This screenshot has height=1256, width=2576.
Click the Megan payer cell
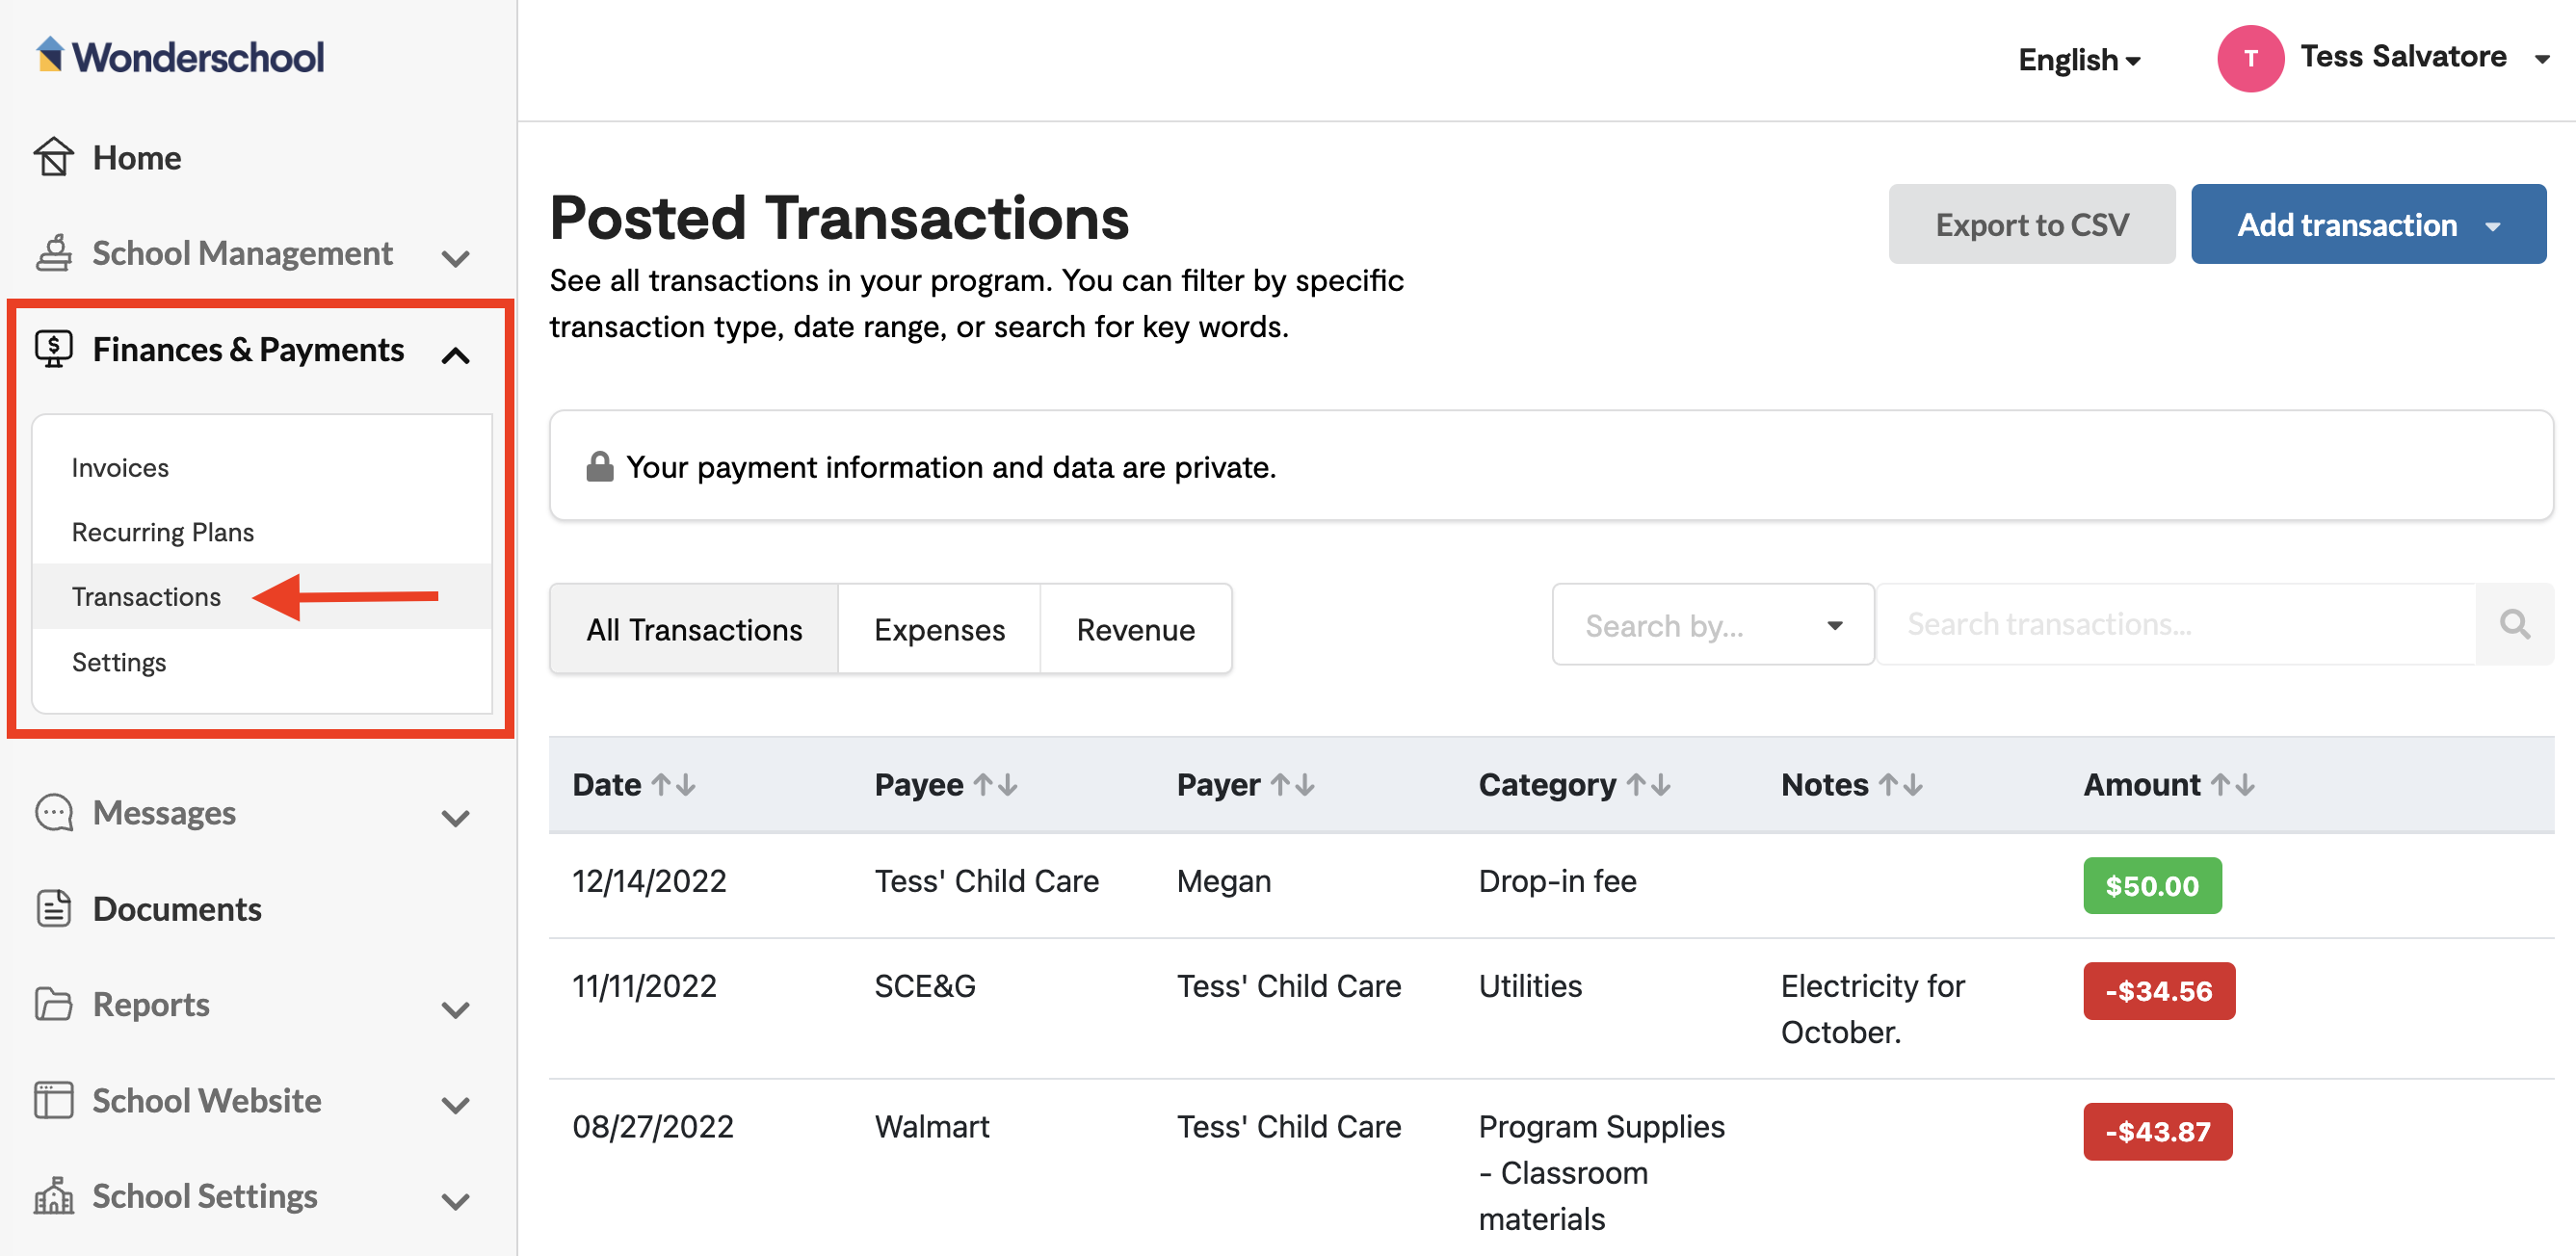[x=1224, y=880]
